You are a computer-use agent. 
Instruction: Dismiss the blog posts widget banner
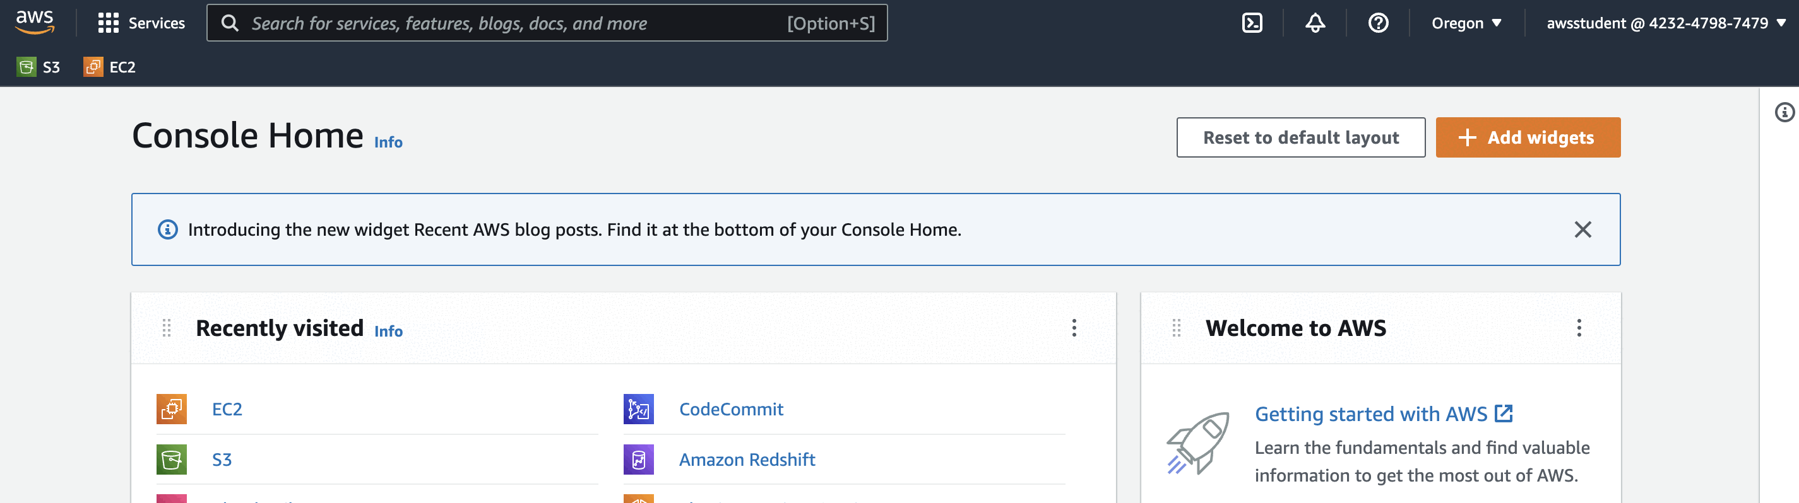pyautogui.click(x=1582, y=229)
